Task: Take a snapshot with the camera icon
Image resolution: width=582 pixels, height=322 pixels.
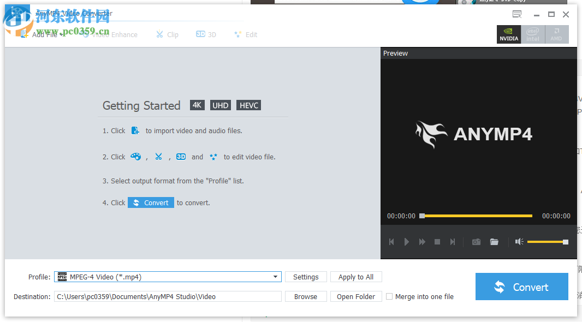Action: point(476,242)
